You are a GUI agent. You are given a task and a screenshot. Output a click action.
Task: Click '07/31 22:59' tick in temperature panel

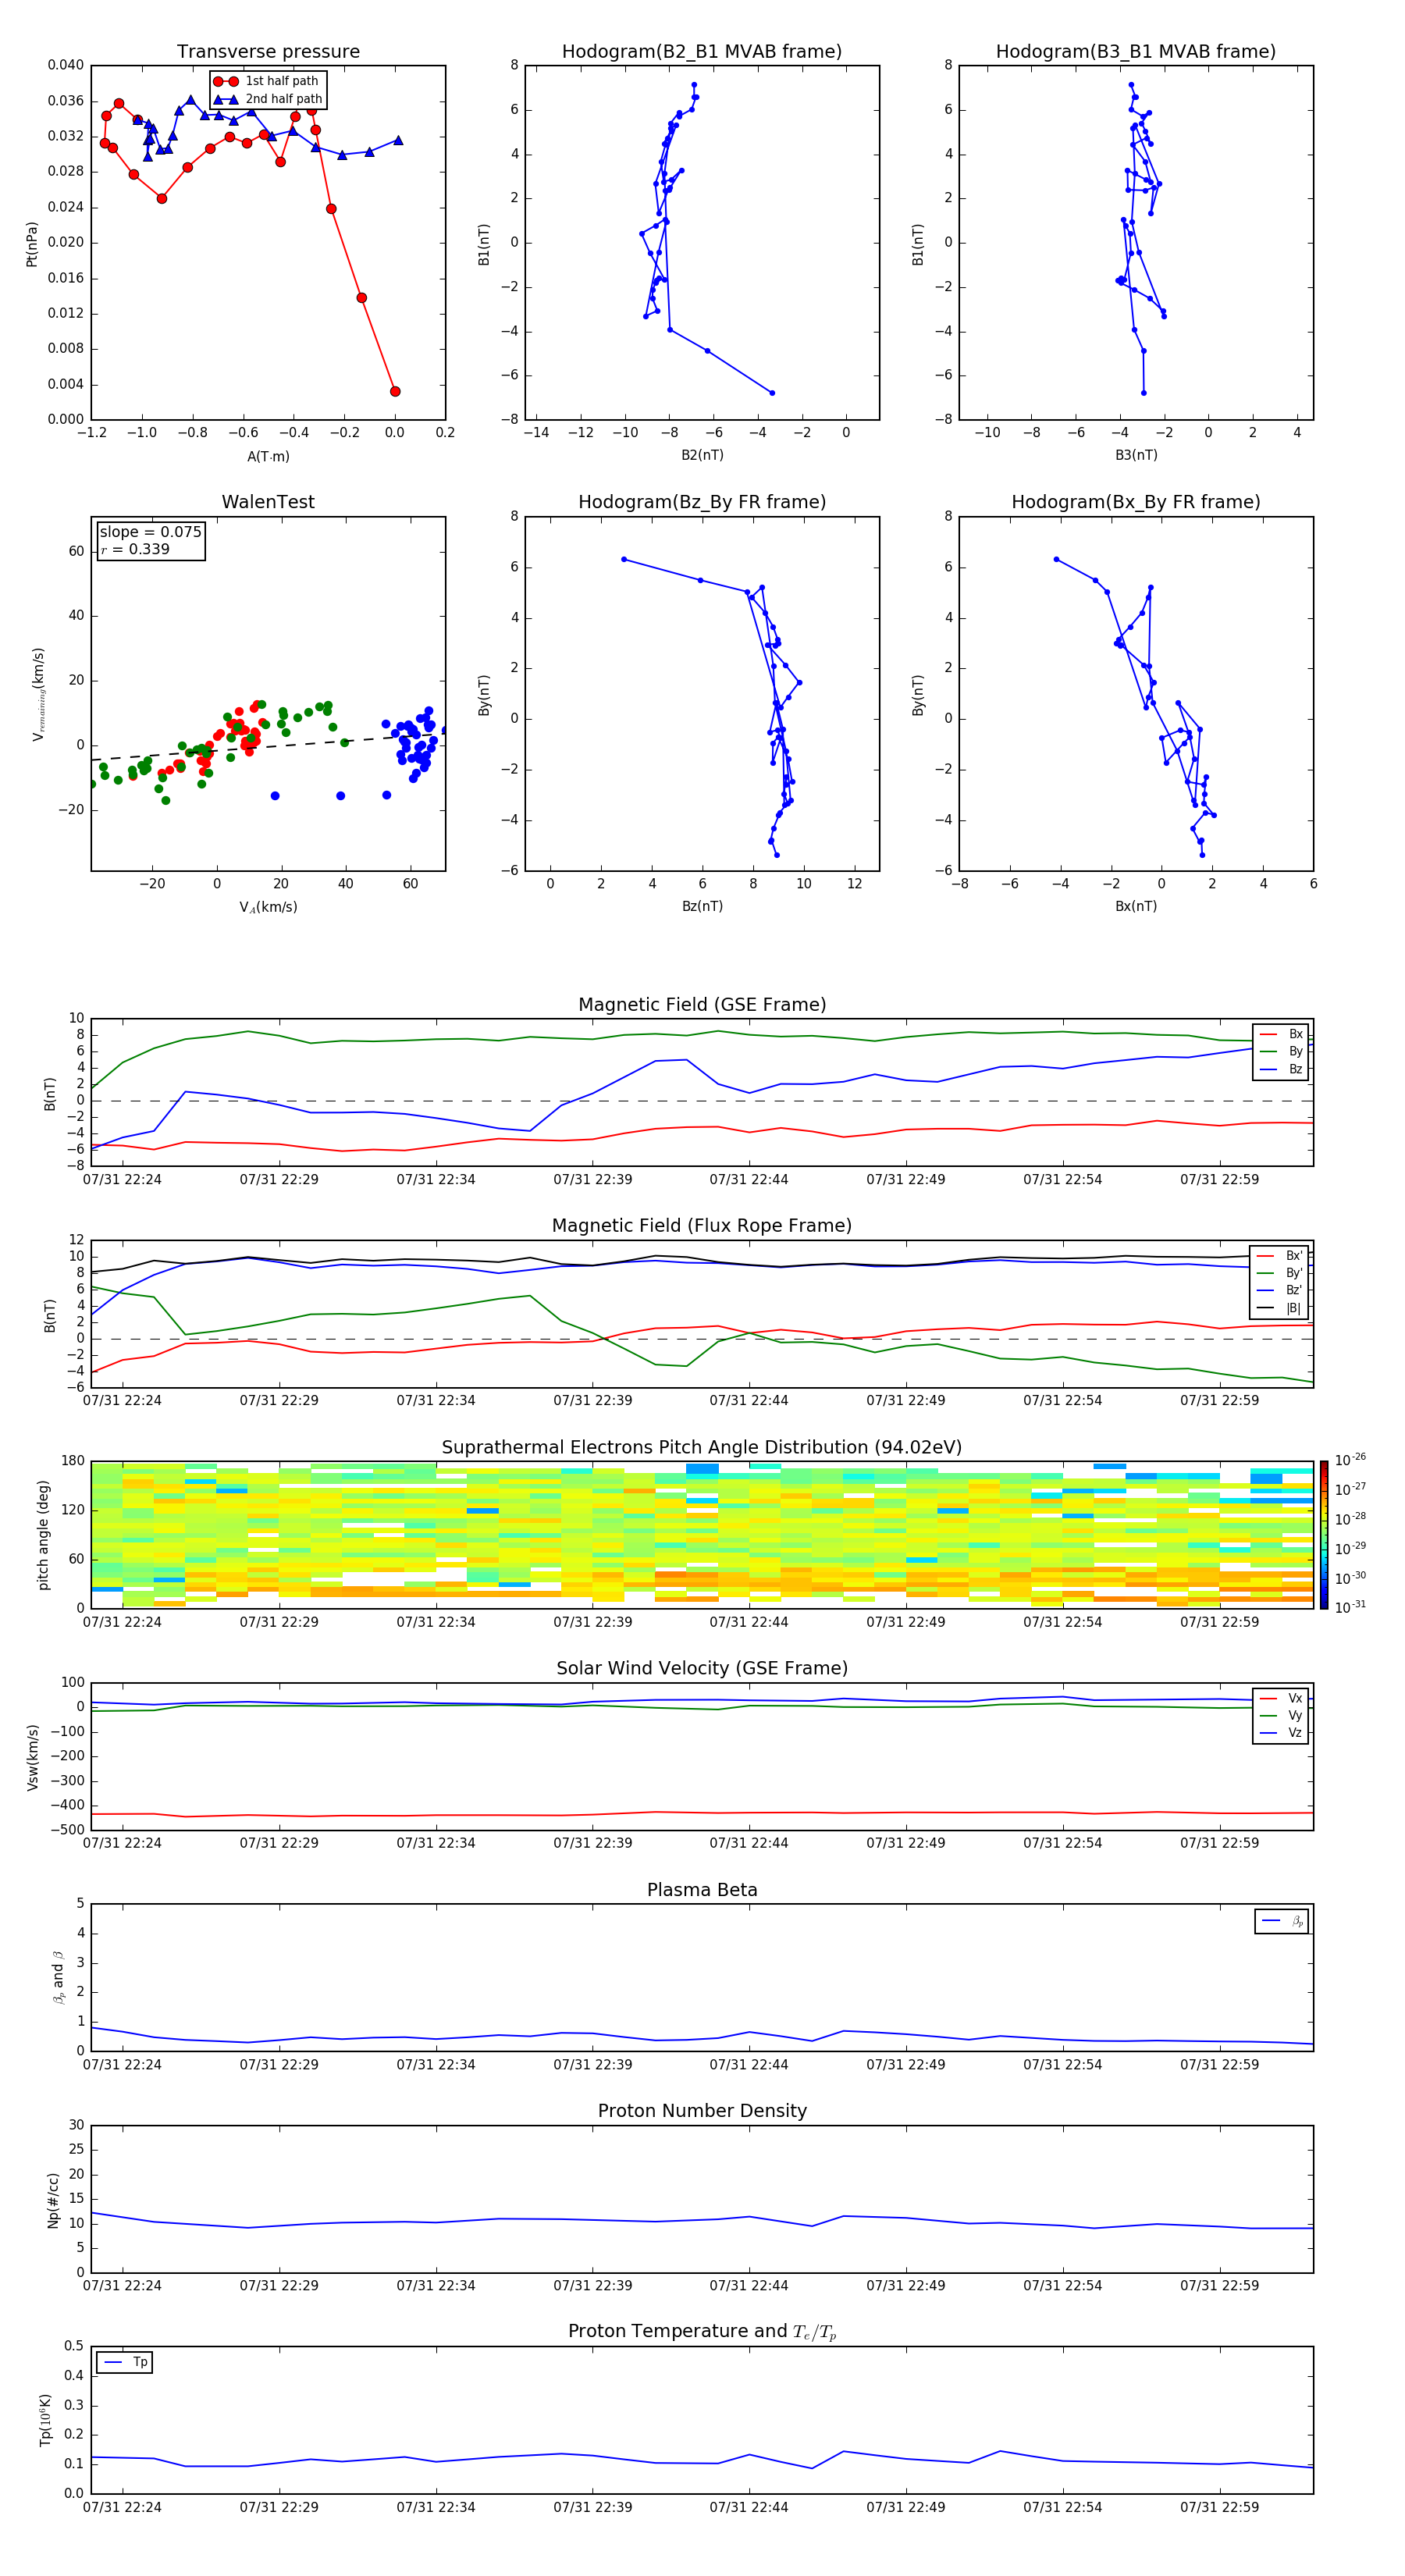(1219, 2507)
